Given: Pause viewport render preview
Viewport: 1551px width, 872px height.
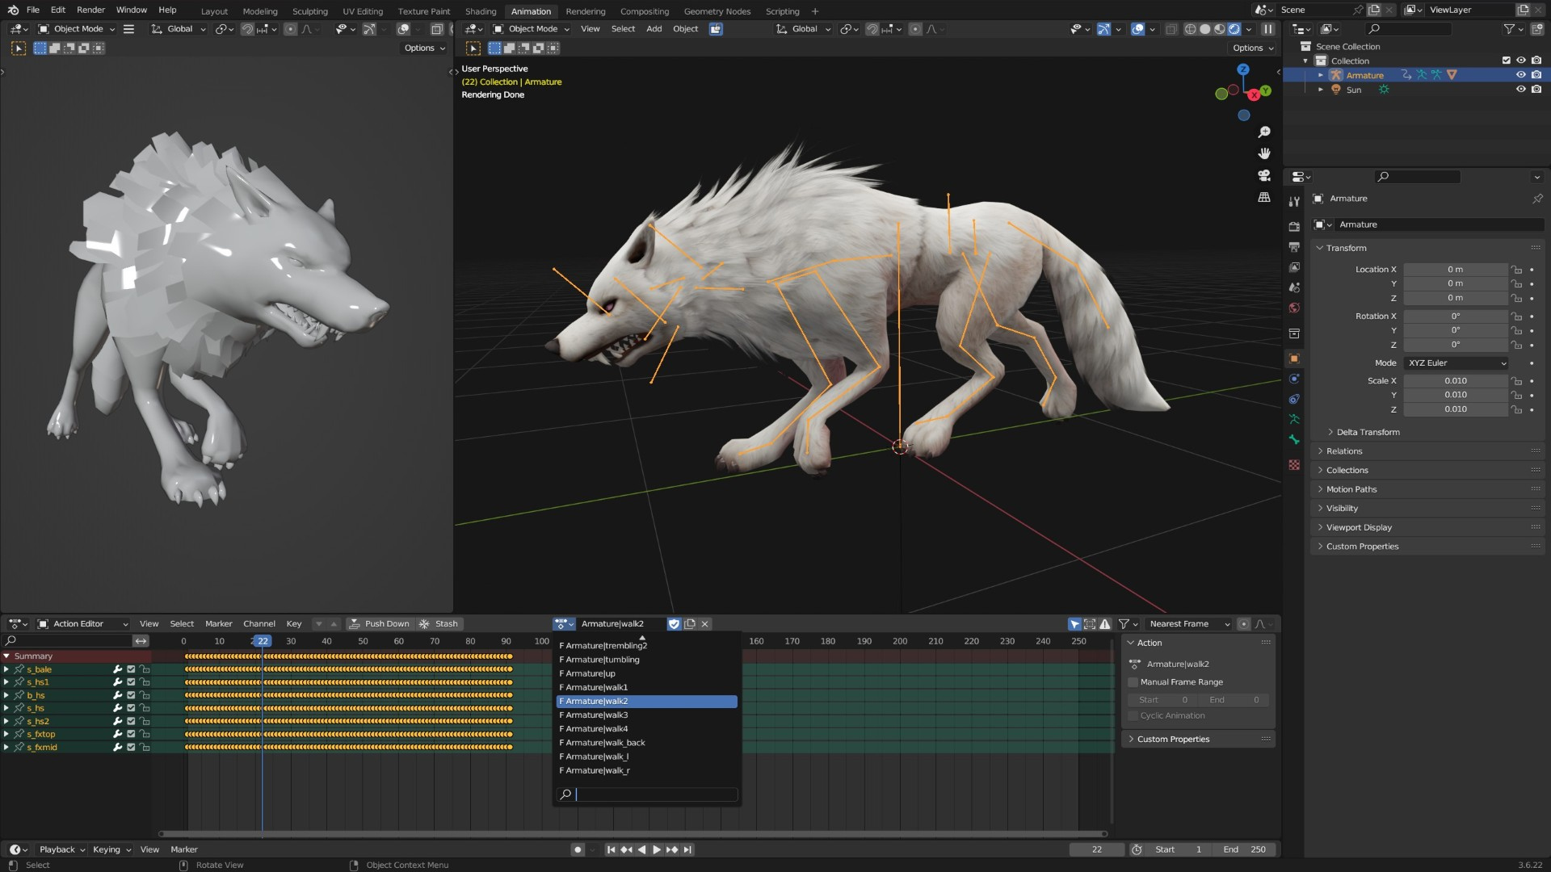Looking at the screenshot, I should pos(1268,29).
